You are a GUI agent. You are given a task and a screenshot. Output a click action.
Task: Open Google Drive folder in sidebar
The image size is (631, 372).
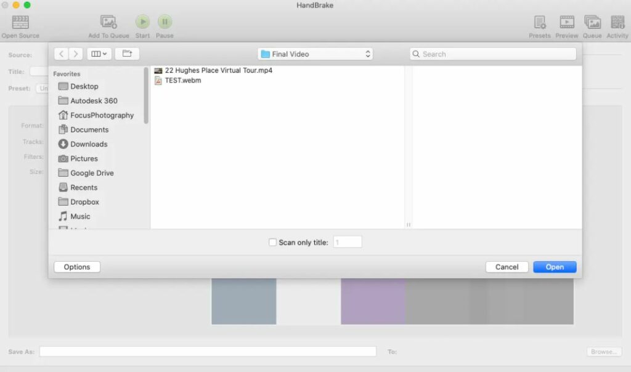point(86,173)
